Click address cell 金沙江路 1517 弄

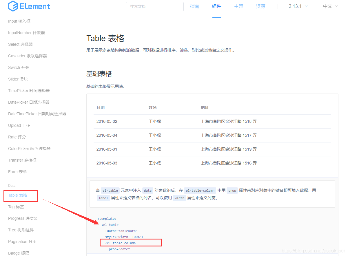click(229, 135)
